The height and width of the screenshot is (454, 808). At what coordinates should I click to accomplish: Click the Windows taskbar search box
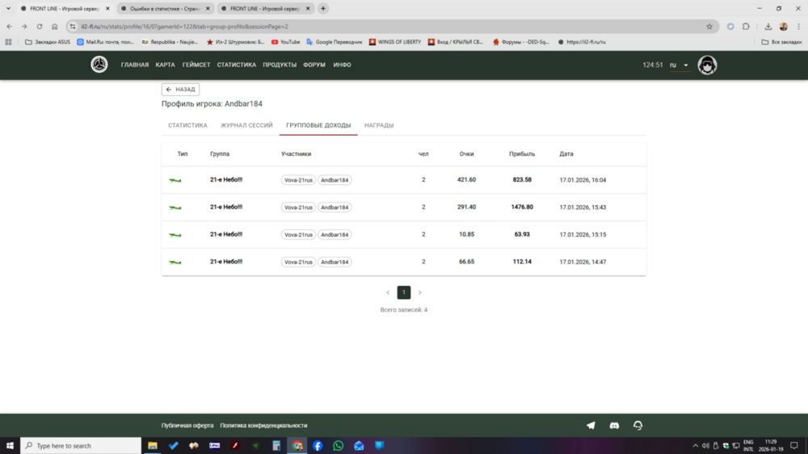81,445
